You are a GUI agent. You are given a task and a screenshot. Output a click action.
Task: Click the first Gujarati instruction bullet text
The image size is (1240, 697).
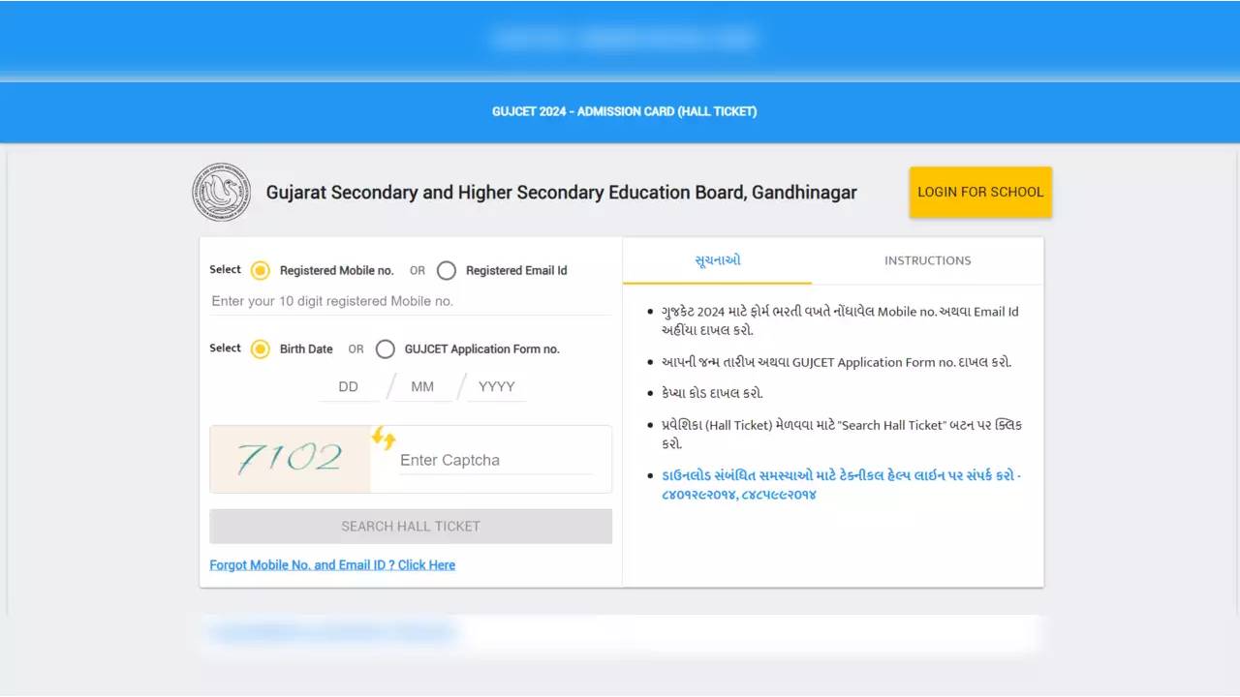coord(840,320)
